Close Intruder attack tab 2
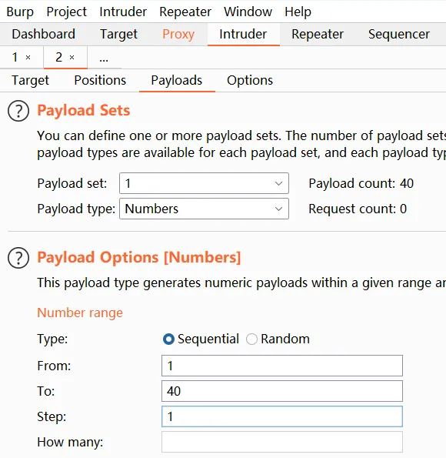The image size is (446, 458). [x=72, y=57]
